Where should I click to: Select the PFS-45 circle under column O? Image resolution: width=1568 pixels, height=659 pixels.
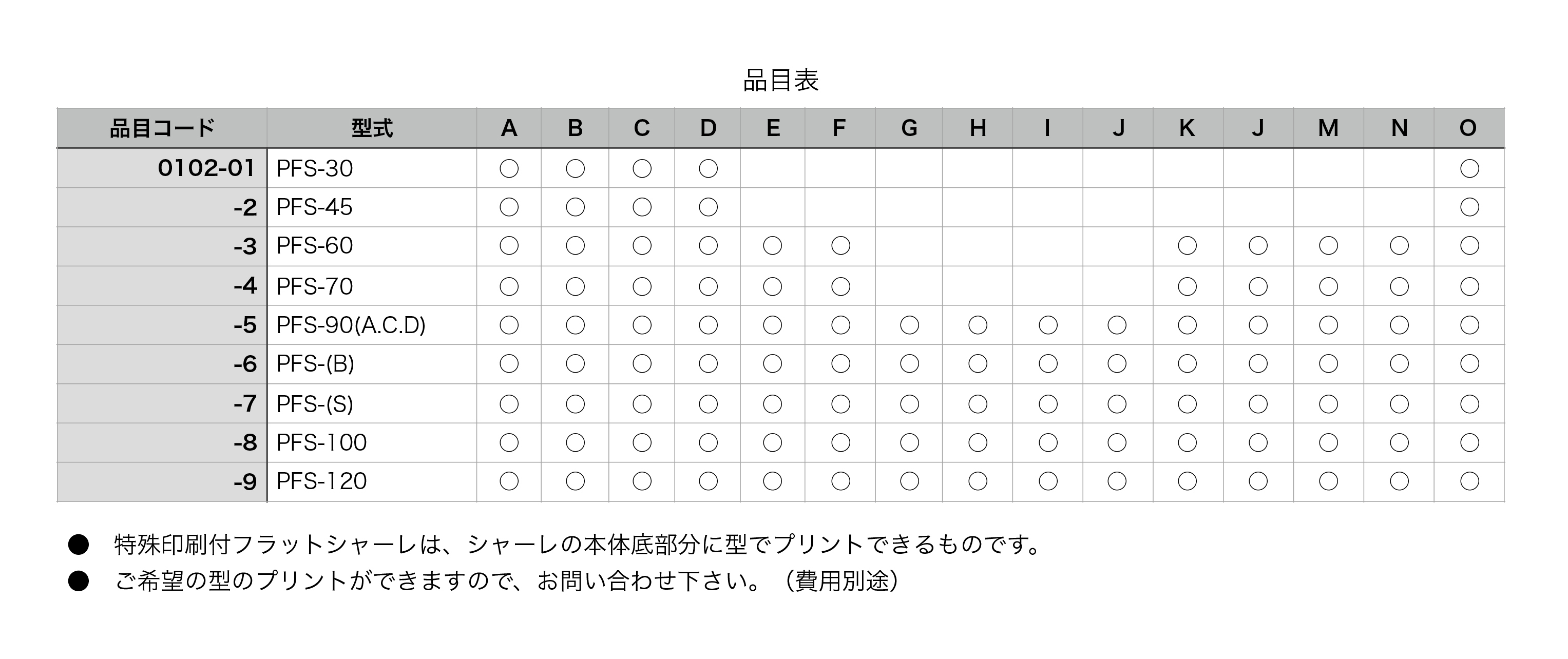click(1469, 207)
